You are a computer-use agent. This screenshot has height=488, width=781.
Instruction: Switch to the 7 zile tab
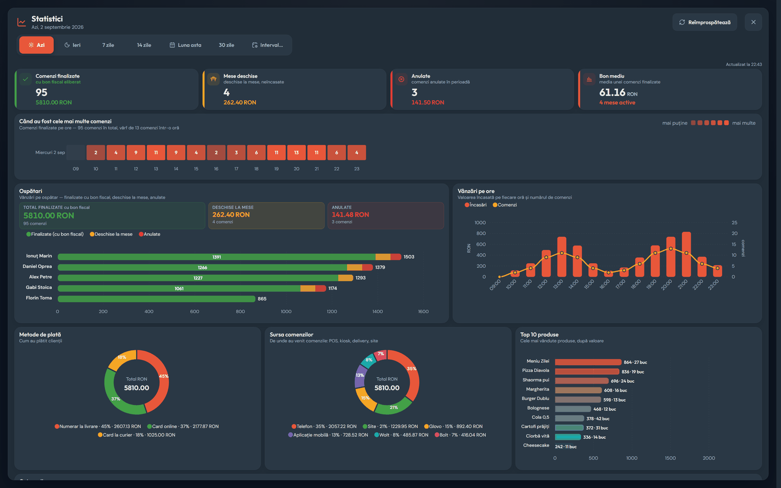click(x=108, y=45)
